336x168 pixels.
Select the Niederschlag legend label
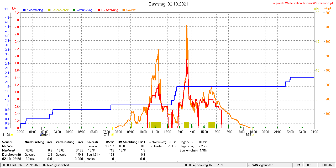click(35, 10)
